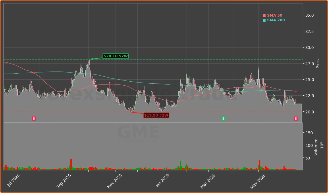Click the green crossover dot above the B marker

[x=223, y=90]
